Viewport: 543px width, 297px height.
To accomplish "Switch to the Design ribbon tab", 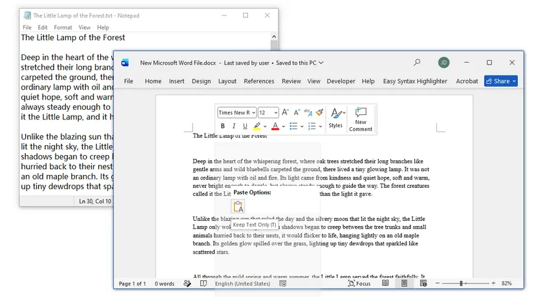I will point(201,81).
